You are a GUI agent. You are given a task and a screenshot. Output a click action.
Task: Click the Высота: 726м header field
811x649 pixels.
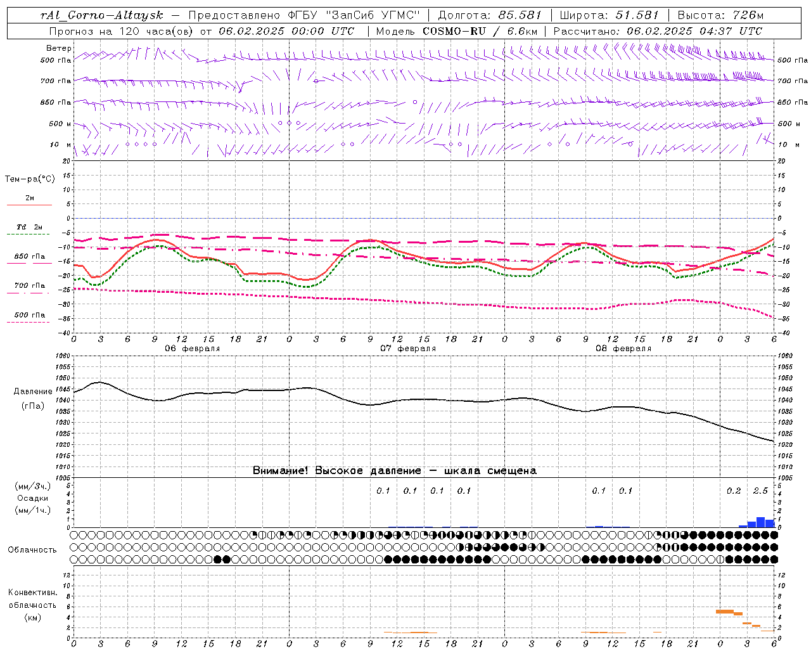tap(720, 15)
